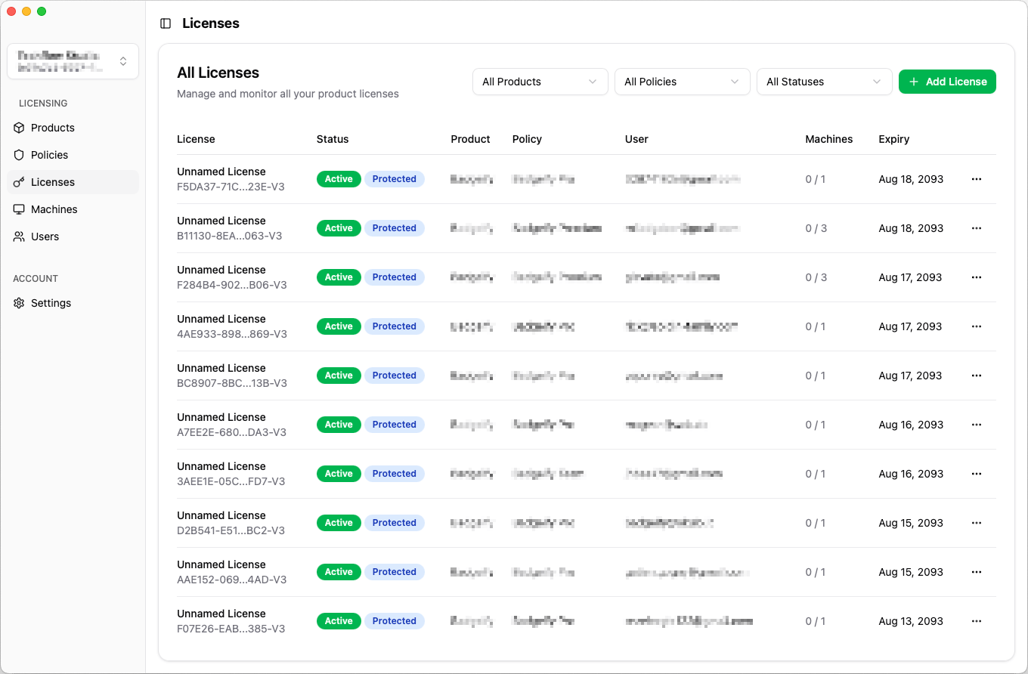Viewport: 1028px width, 674px height.
Task: Click the Product column header
Action: tap(470, 139)
